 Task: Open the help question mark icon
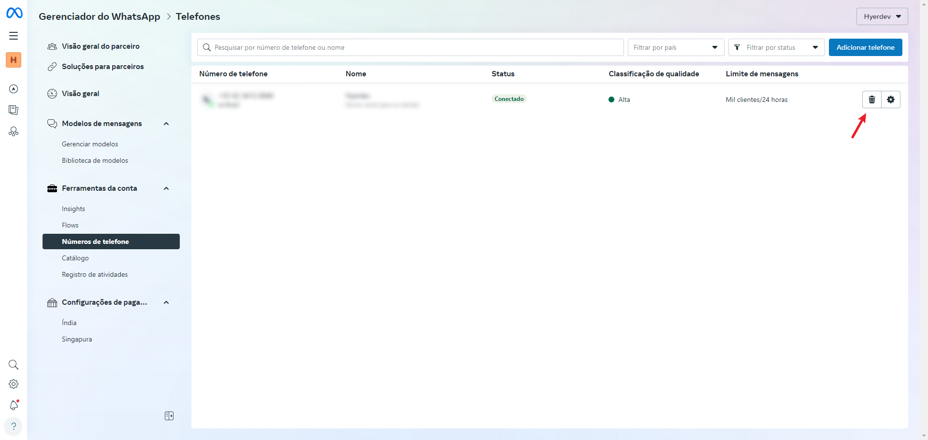coord(14,426)
